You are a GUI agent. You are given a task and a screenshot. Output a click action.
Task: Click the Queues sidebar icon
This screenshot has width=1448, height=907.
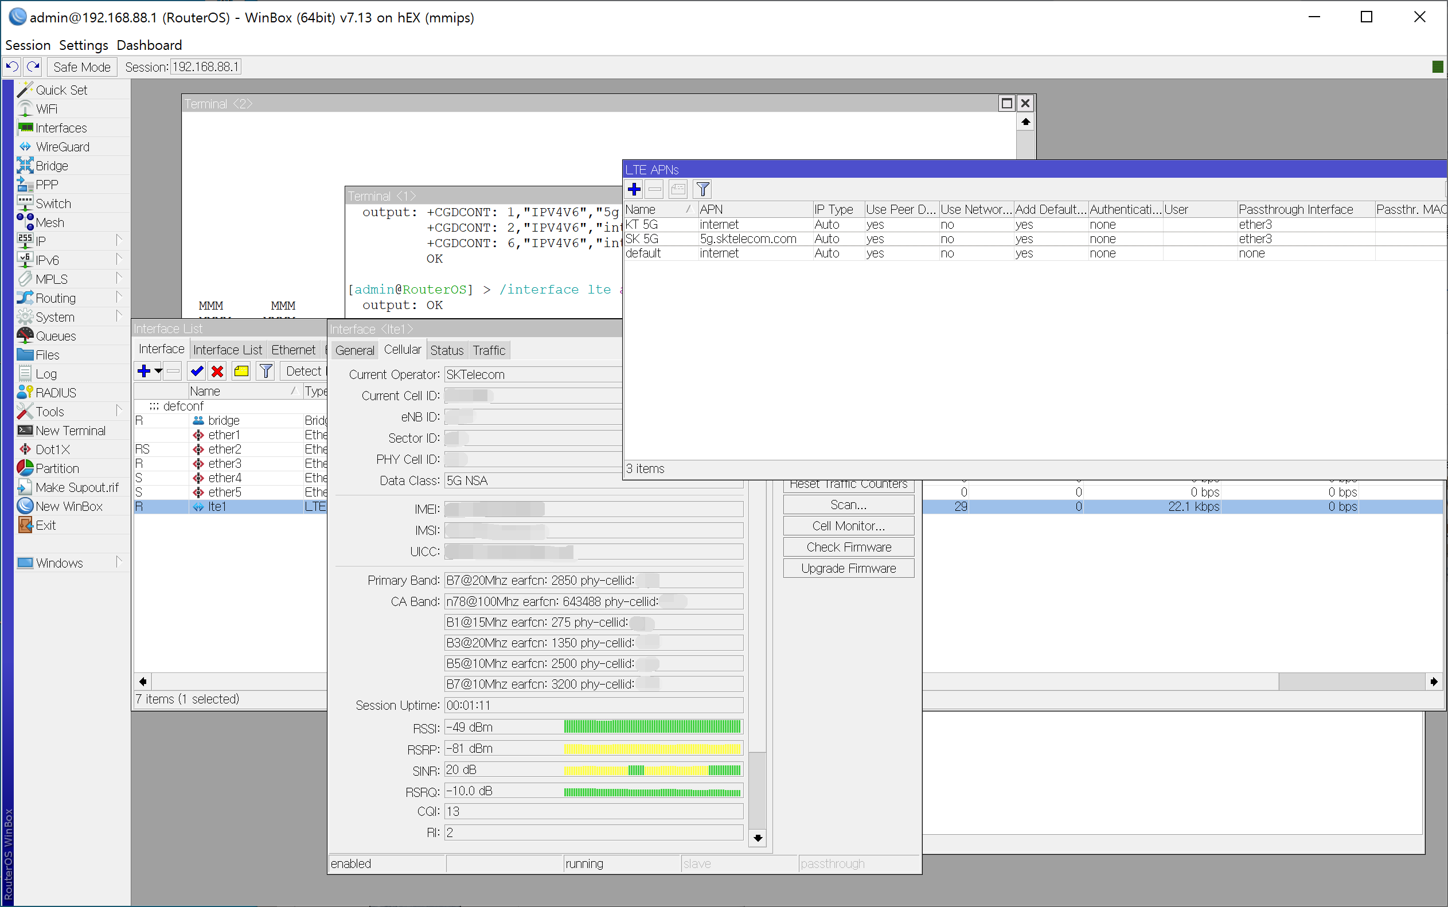pyautogui.click(x=25, y=336)
